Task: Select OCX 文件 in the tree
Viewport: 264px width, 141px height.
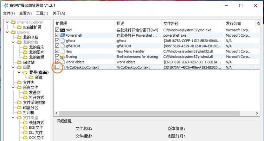Action: click(x=37, y=137)
